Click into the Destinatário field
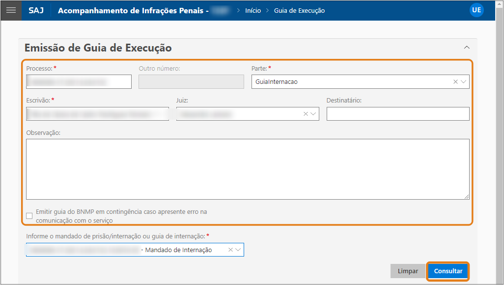The height and width of the screenshot is (285, 504). (397, 114)
